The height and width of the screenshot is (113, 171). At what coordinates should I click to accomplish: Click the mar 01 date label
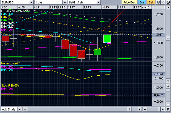pyautogui.click(x=146, y=7)
